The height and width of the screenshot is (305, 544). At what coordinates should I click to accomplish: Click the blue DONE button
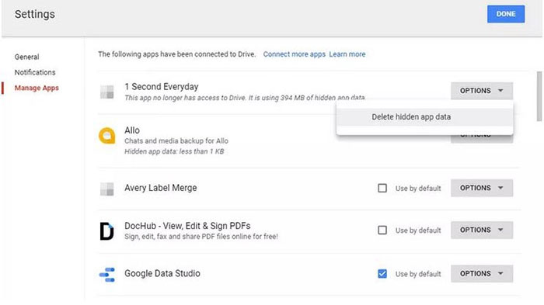[x=506, y=14]
